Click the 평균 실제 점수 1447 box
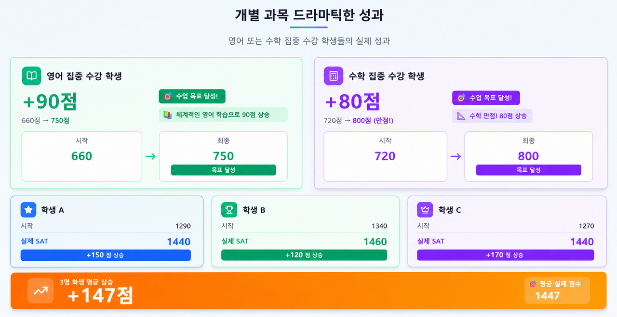The image size is (617, 317). 557,291
